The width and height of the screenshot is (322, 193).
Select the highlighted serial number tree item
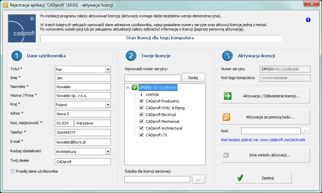click(158, 87)
